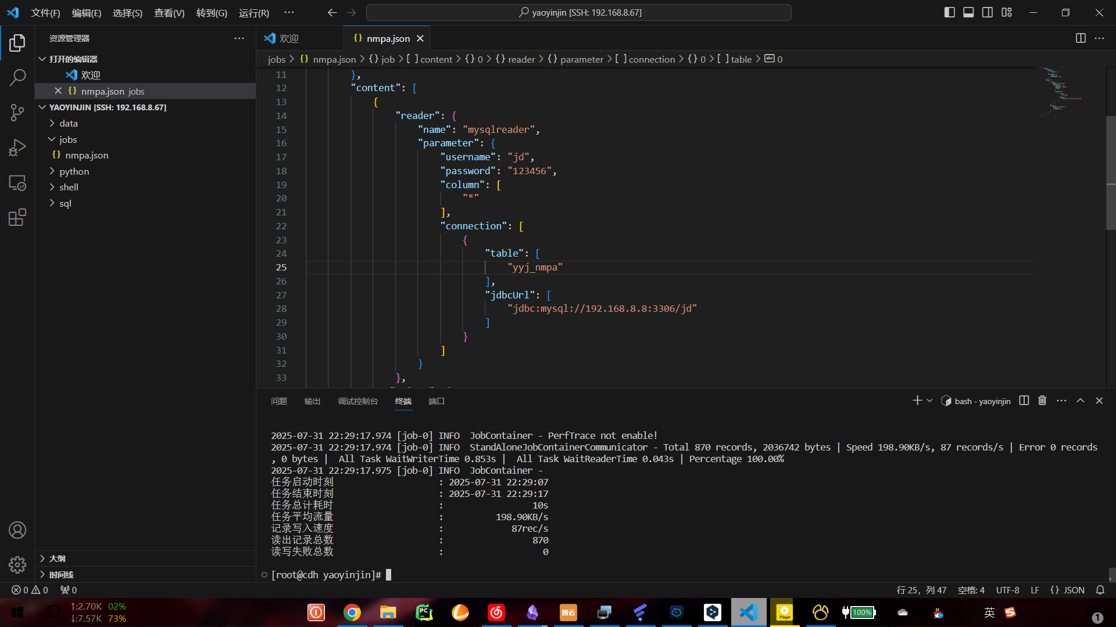
Task: Open the Manage gear icon
Action: [x=17, y=565]
